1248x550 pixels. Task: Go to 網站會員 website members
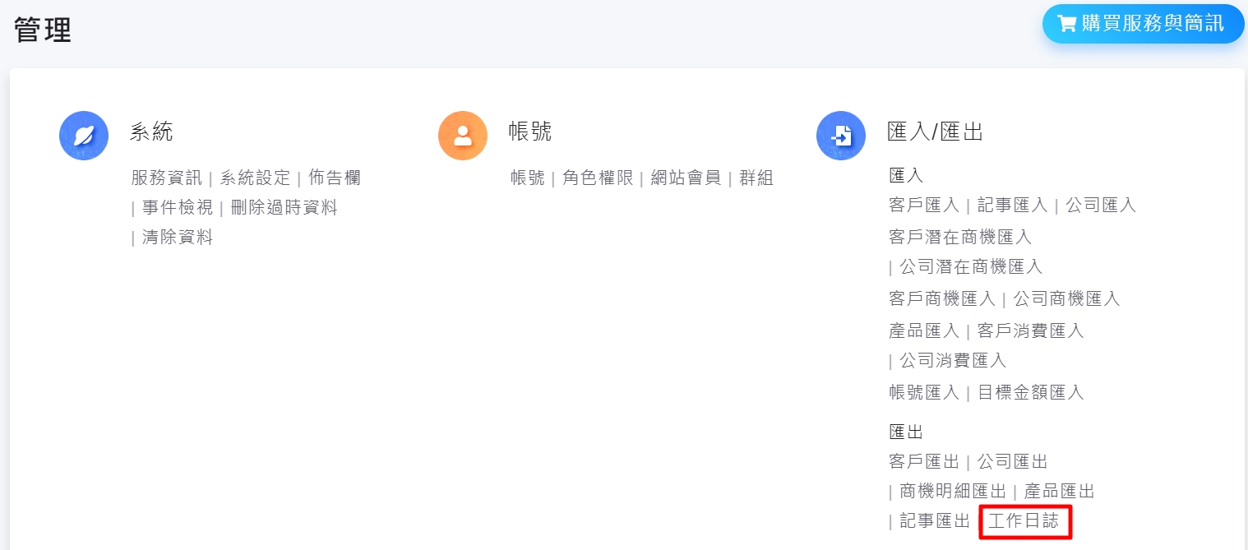tap(686, 178)
